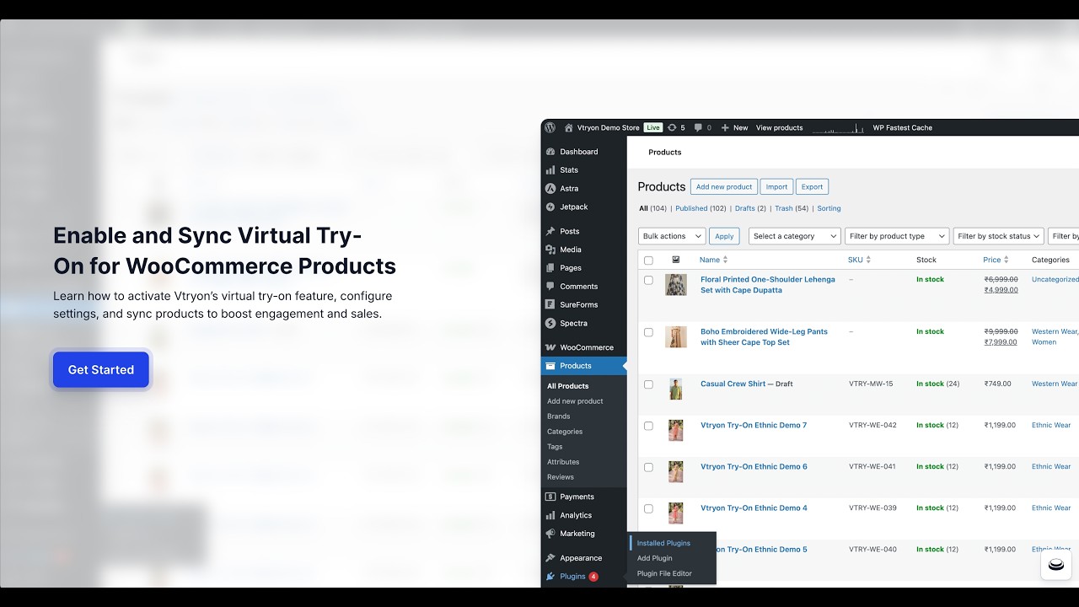Click the Add new product button
The width and height of the screenshot is (1079, 607).
tap(724, 186)
